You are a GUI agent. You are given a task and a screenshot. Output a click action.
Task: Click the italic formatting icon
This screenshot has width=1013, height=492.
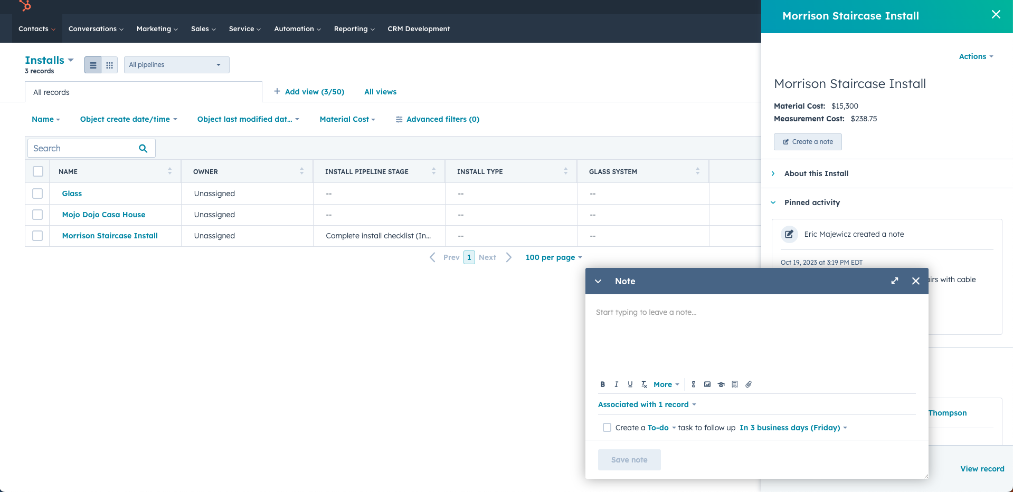pyautogui.click(x=616, y=384)
